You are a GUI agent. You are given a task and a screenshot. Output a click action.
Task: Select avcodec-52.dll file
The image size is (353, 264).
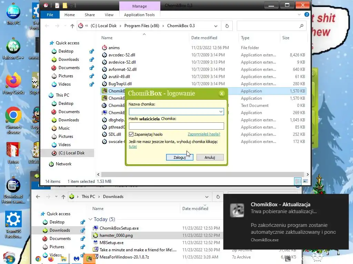[x=122, y=55]
